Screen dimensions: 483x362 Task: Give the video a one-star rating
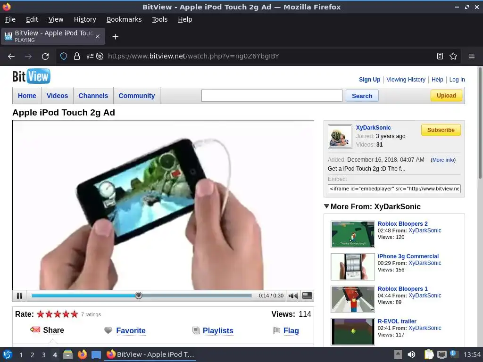pyautogui.click(x=41, y=314)
